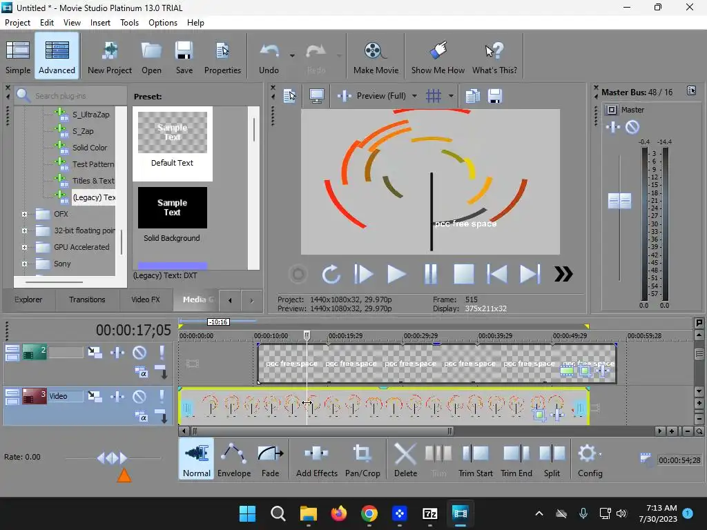Open the Project menu
The width and height of the screenshot is (707, 530).
[x=17, y=23]
